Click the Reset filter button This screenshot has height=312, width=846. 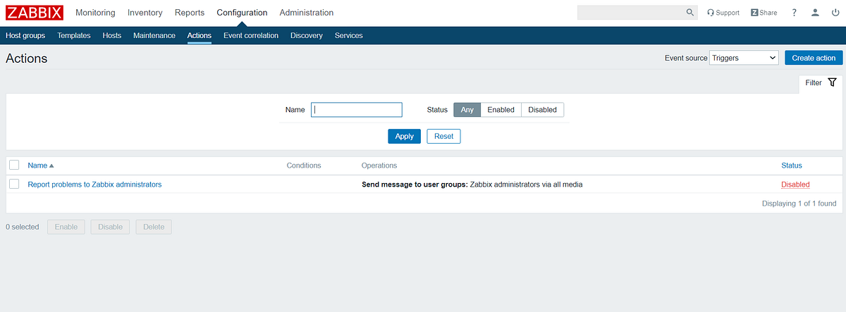[x=443, y=136]
